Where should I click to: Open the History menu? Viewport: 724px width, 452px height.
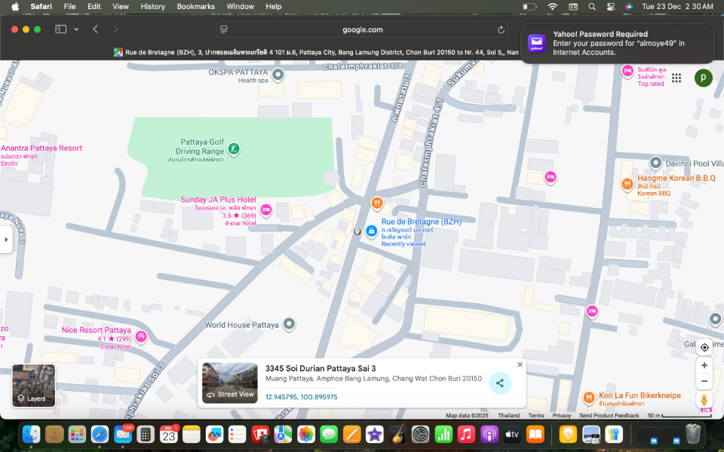click(152, 6)
